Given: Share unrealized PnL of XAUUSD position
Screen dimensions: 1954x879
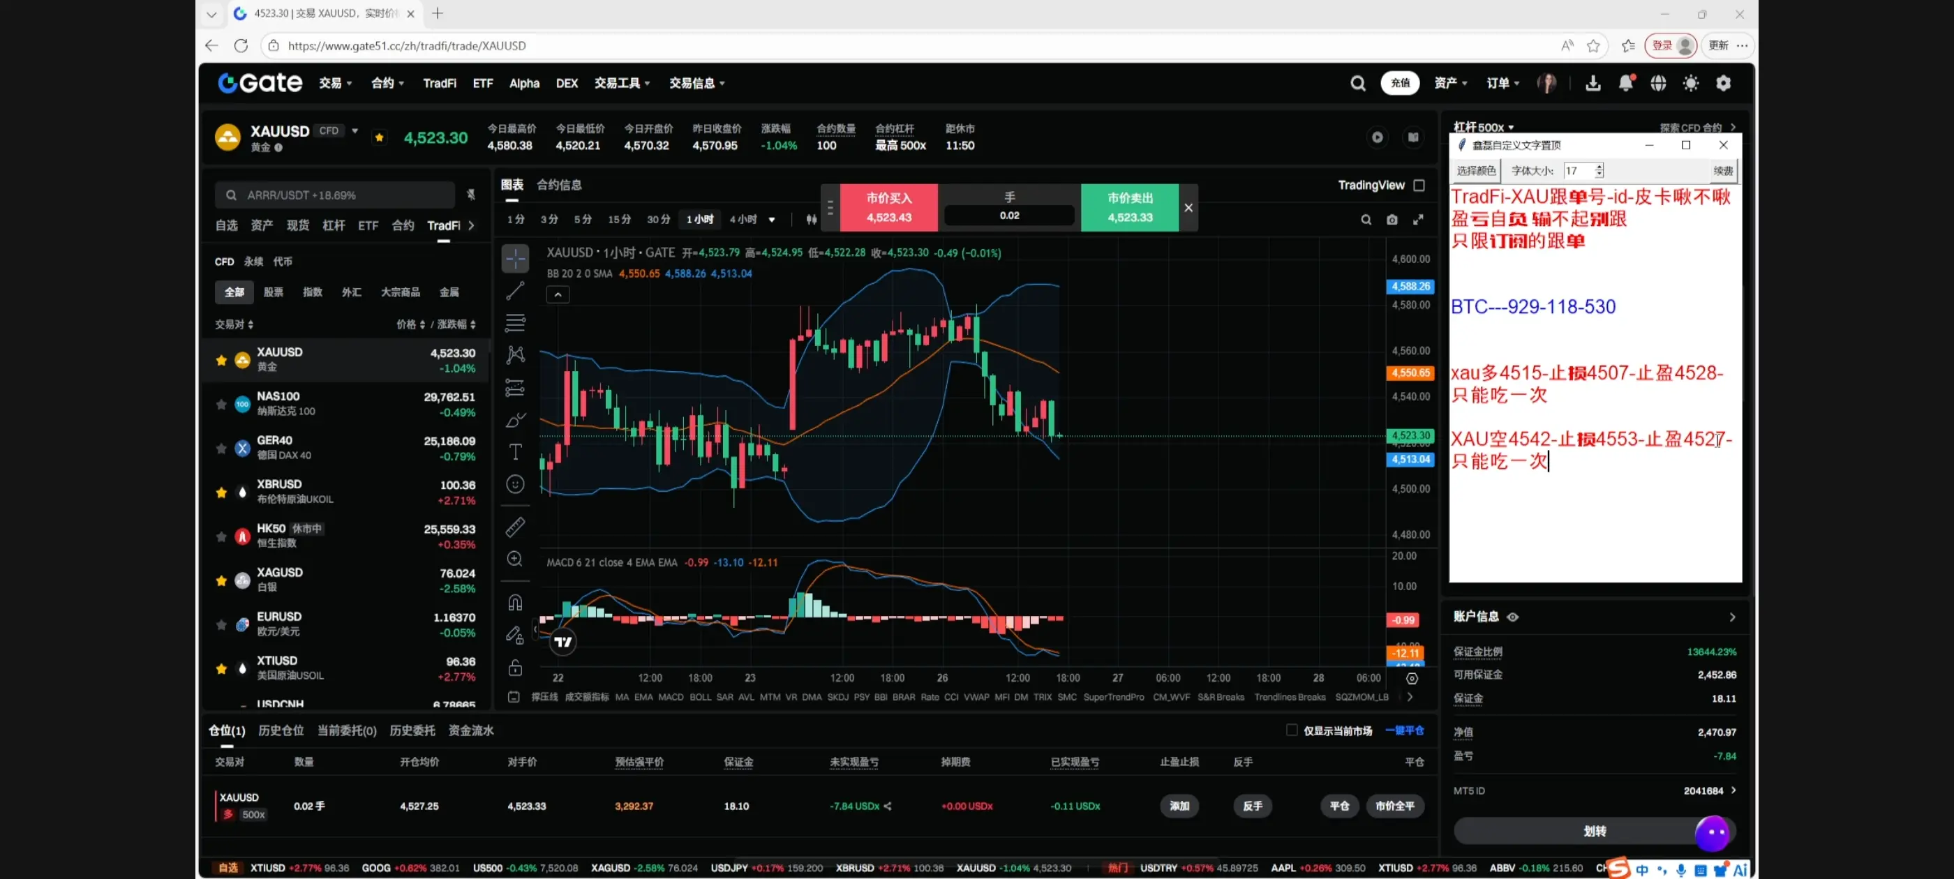Looking at the screenshot, I should tap(888, 806).
